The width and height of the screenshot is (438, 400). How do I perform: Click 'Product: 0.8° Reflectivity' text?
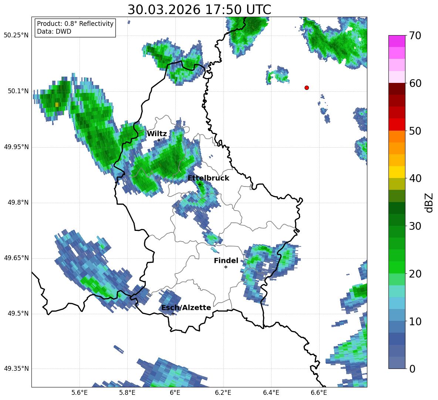(75, 24)
